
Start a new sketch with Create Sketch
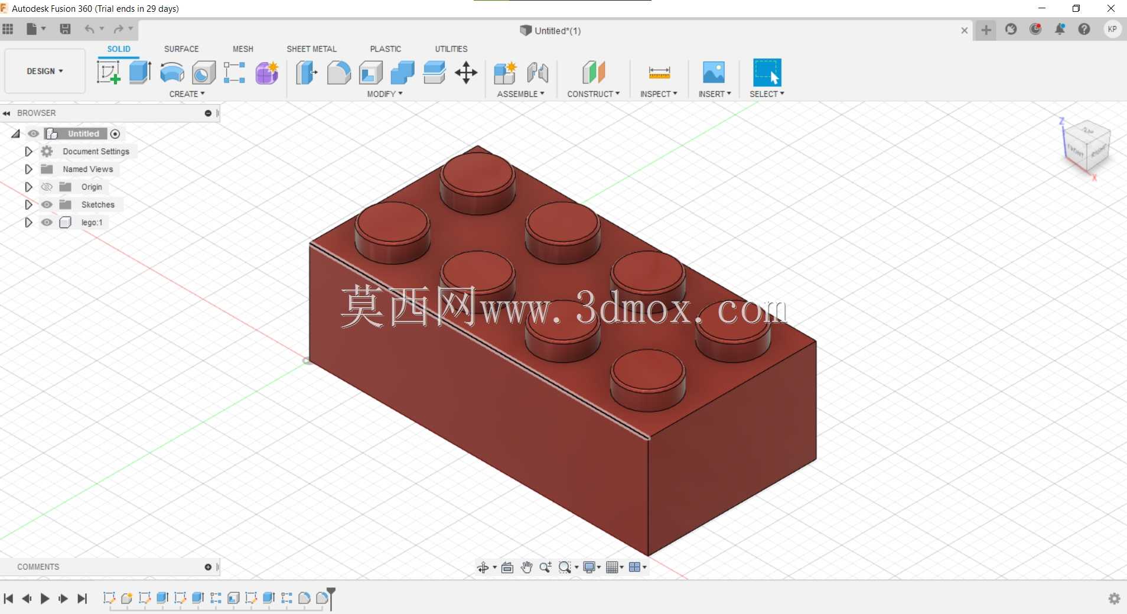[108, 73]
